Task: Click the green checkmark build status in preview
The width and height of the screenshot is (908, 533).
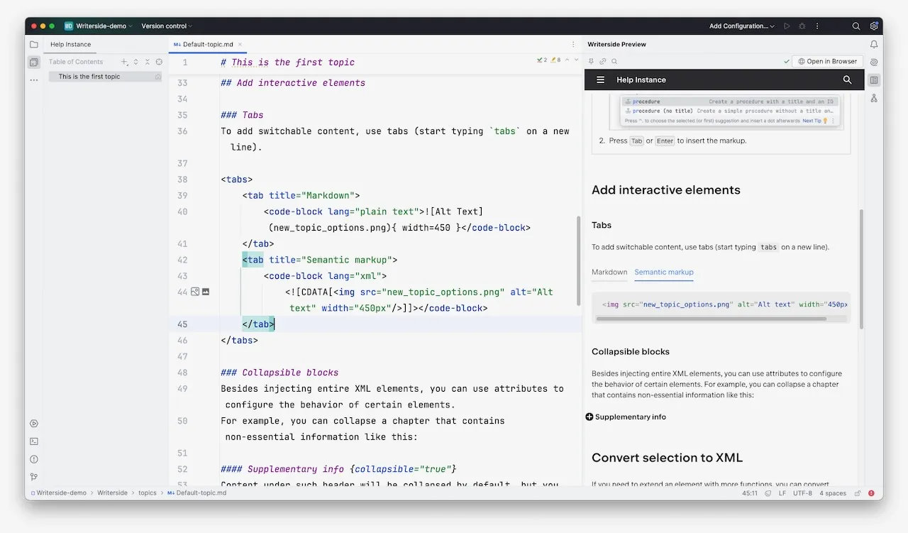Action: click(786, 62)
